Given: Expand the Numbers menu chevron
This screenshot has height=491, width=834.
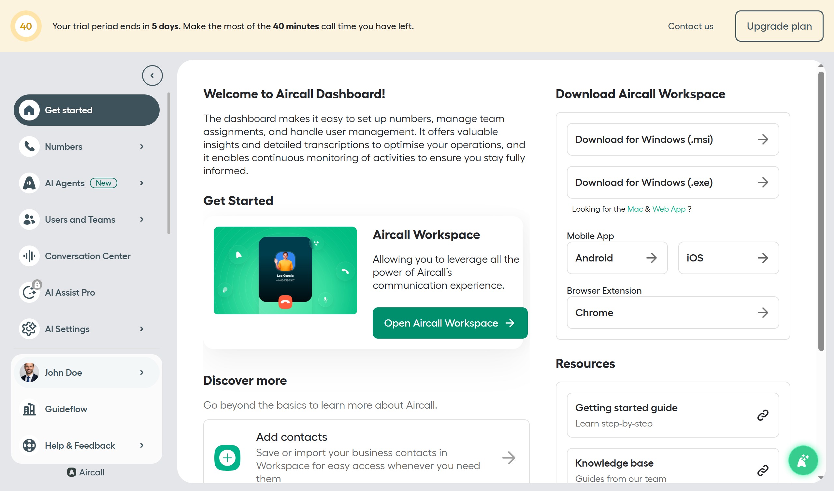Looking at the screenshot, I should click(142, 147).
